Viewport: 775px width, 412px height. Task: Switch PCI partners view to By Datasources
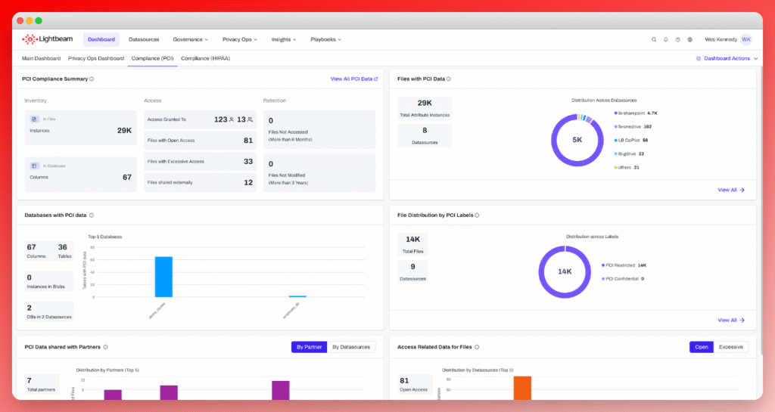pyautogui.click(x=352, y=347)
